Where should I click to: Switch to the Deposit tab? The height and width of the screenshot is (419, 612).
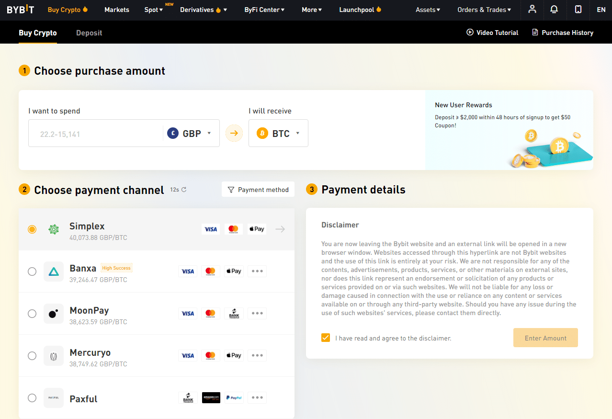pyautogui.click(x=89, y=33)
